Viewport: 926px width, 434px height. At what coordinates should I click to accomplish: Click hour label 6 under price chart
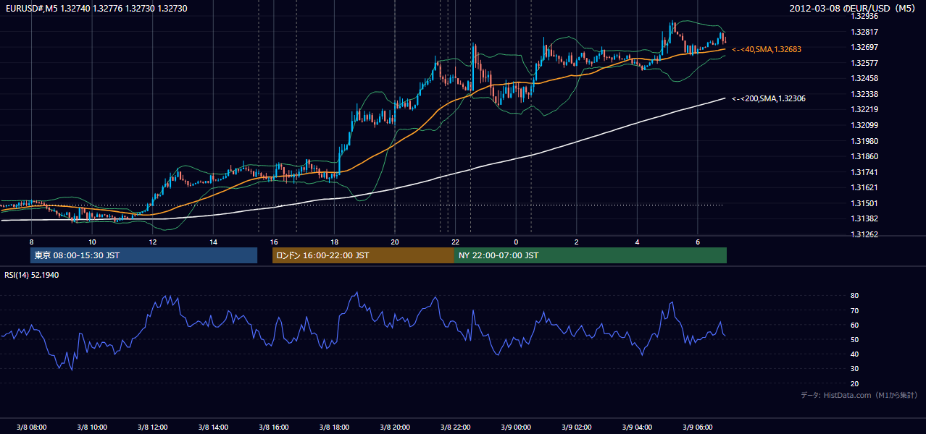pyautogui.click(x=698, y=242)
